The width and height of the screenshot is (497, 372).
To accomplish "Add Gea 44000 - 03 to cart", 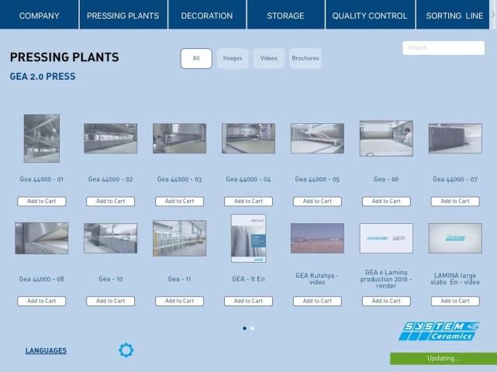I will coord(179,201).
